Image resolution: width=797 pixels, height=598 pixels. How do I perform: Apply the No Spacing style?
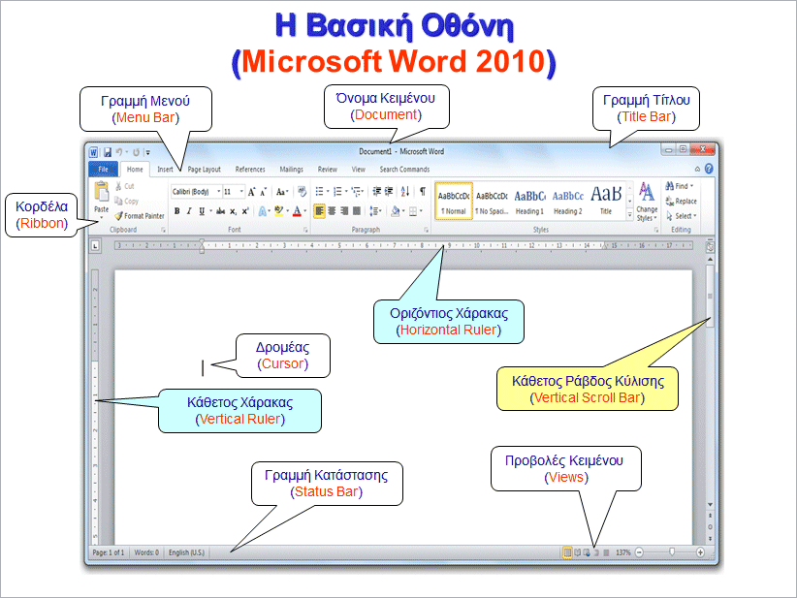tap(492, 202)
